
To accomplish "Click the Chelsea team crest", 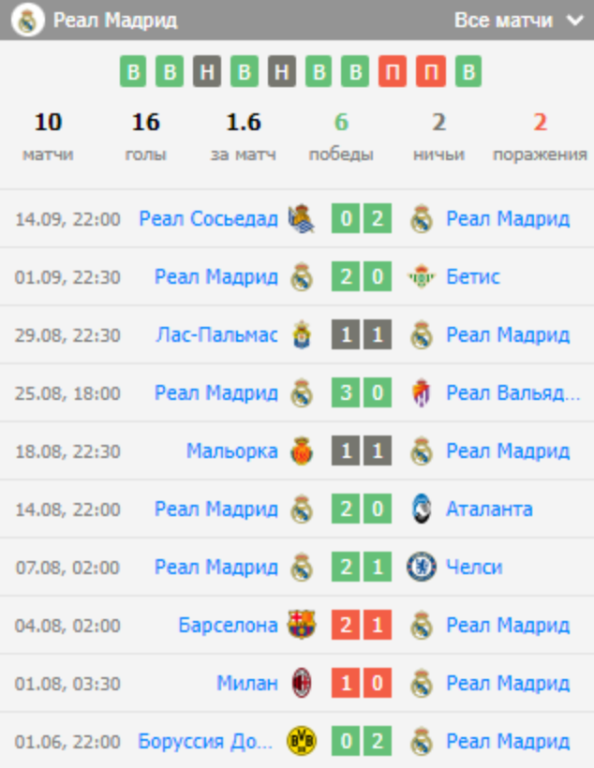I will pyautogui.click(x=422, y=568).
